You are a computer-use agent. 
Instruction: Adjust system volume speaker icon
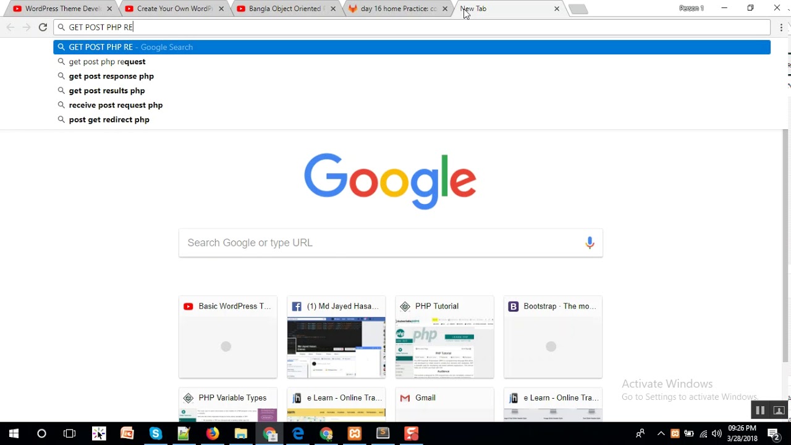pyautogui.click(x=717, y=434)
